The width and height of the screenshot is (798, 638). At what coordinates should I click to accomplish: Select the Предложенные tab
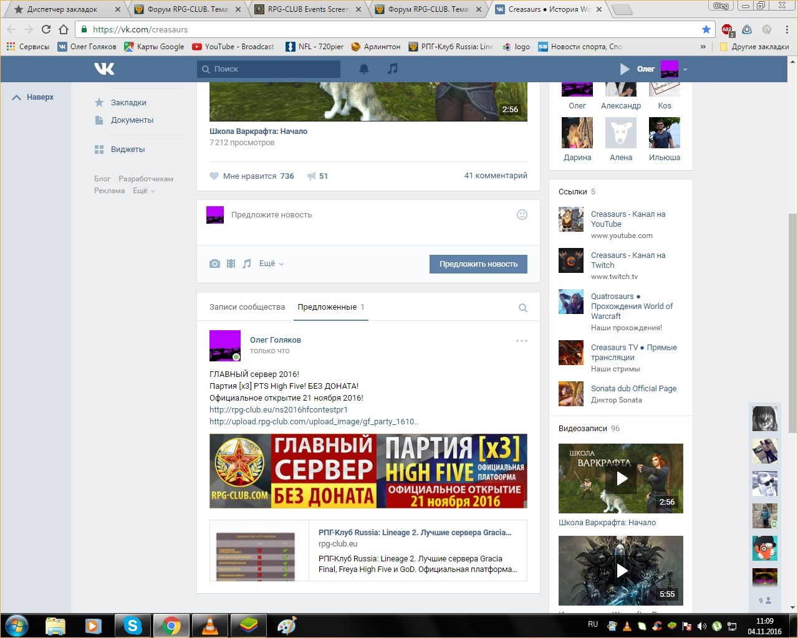(330, 307)
